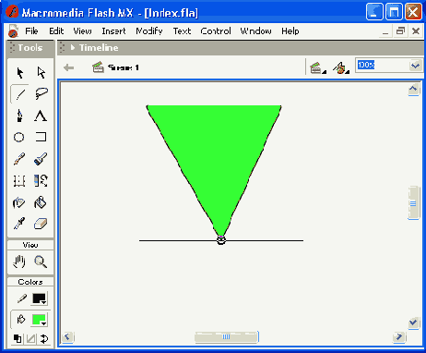Select the Oval tool
This screenshot has width=426, height=353.
pyautogui.click(x=19, y=137)
